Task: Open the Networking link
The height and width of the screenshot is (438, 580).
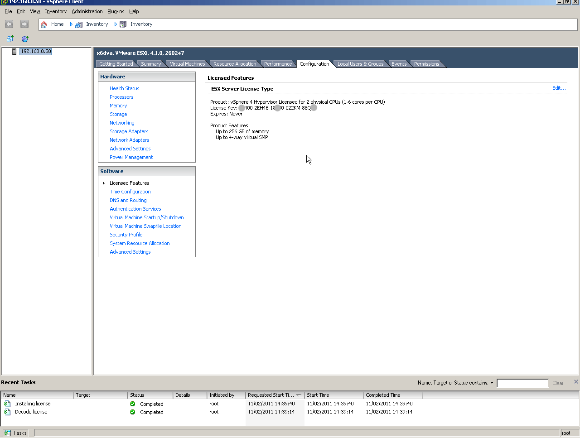Action: point(122,123)
